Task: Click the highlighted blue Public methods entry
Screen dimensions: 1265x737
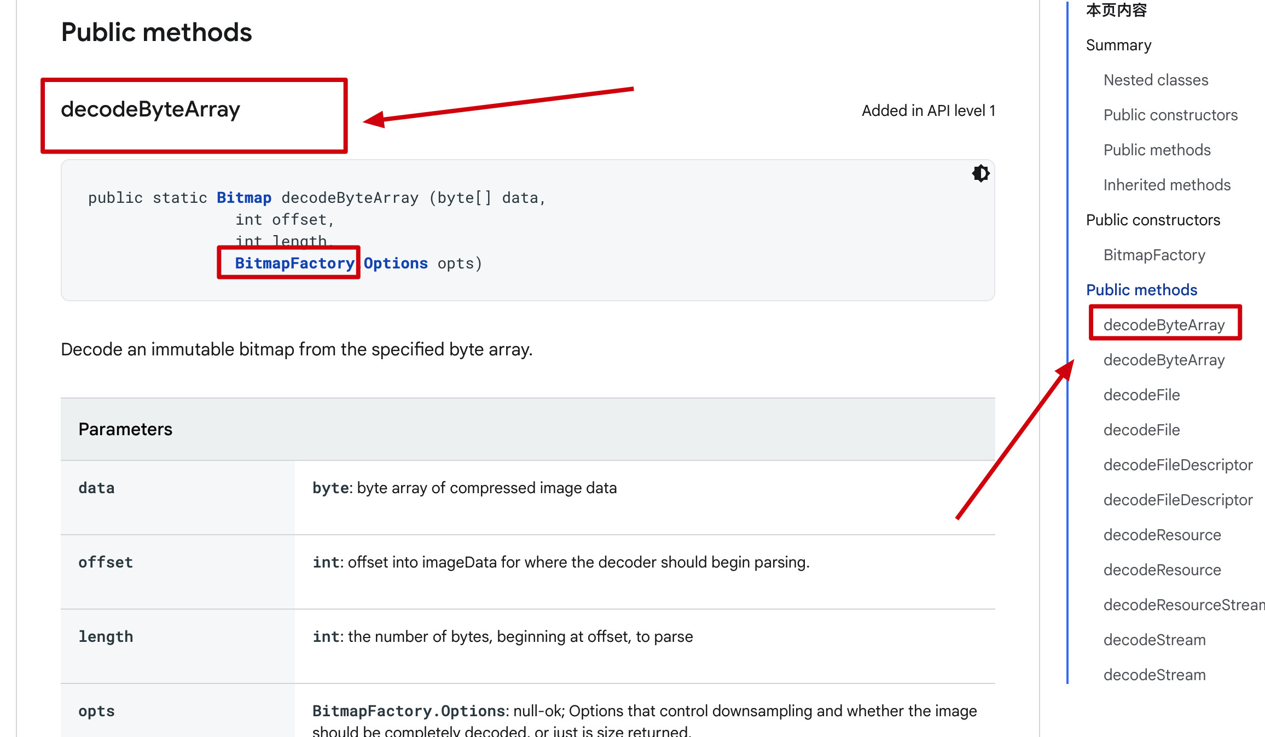Action: click(1141, 290)
